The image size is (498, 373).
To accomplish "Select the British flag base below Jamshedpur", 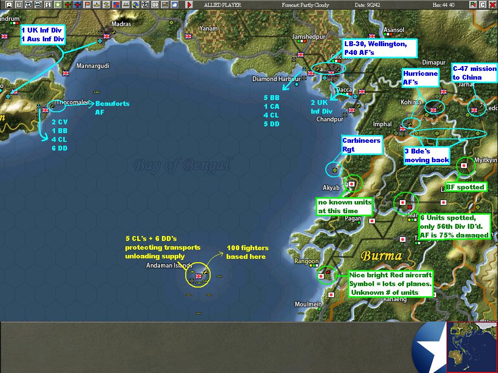I will point(301,55).
